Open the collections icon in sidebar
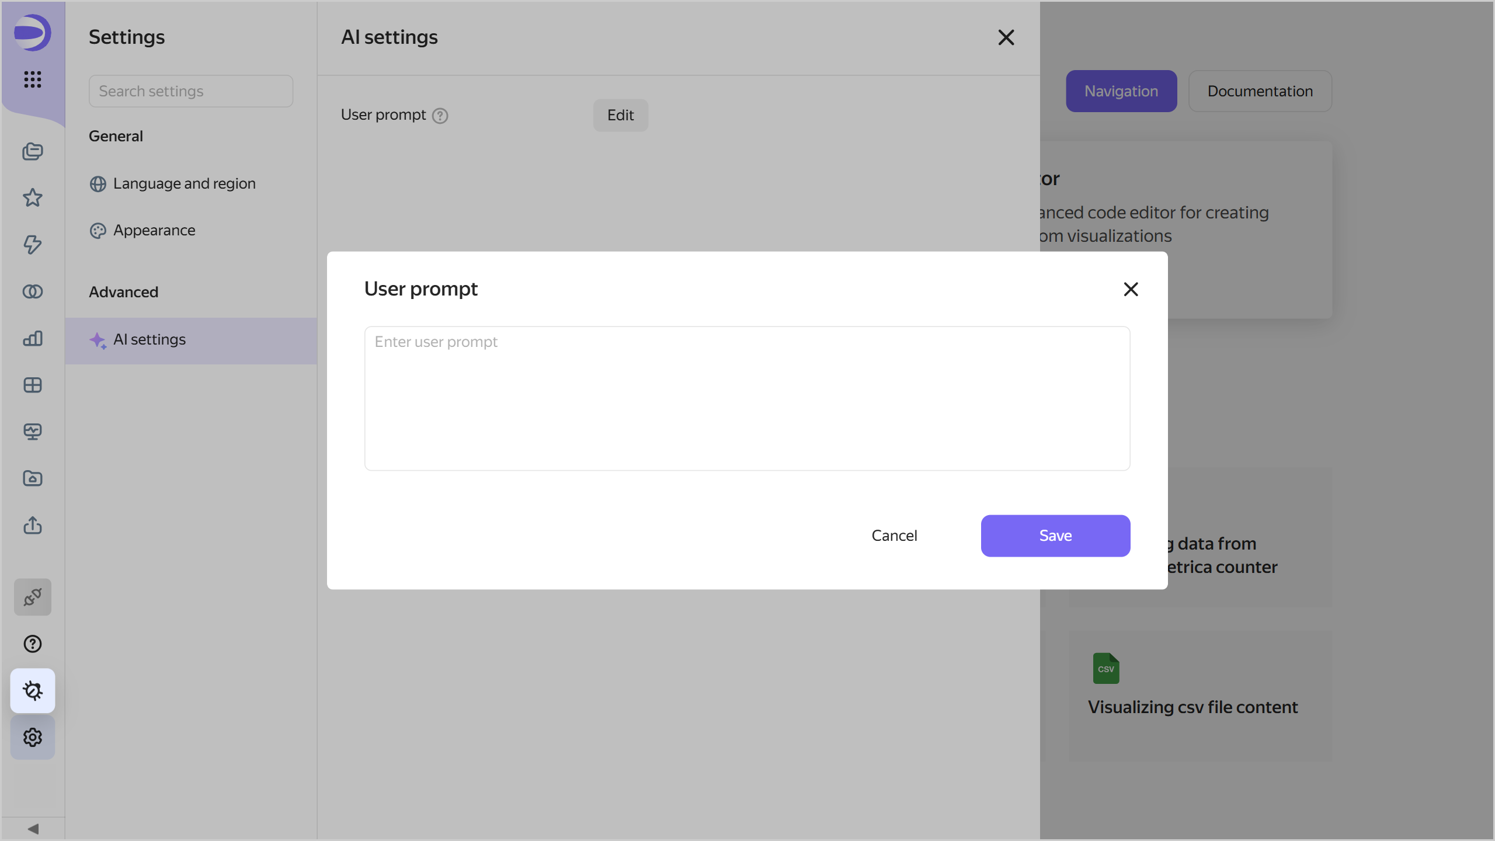Screen dimensions: 1495x841 coord(32,151)
